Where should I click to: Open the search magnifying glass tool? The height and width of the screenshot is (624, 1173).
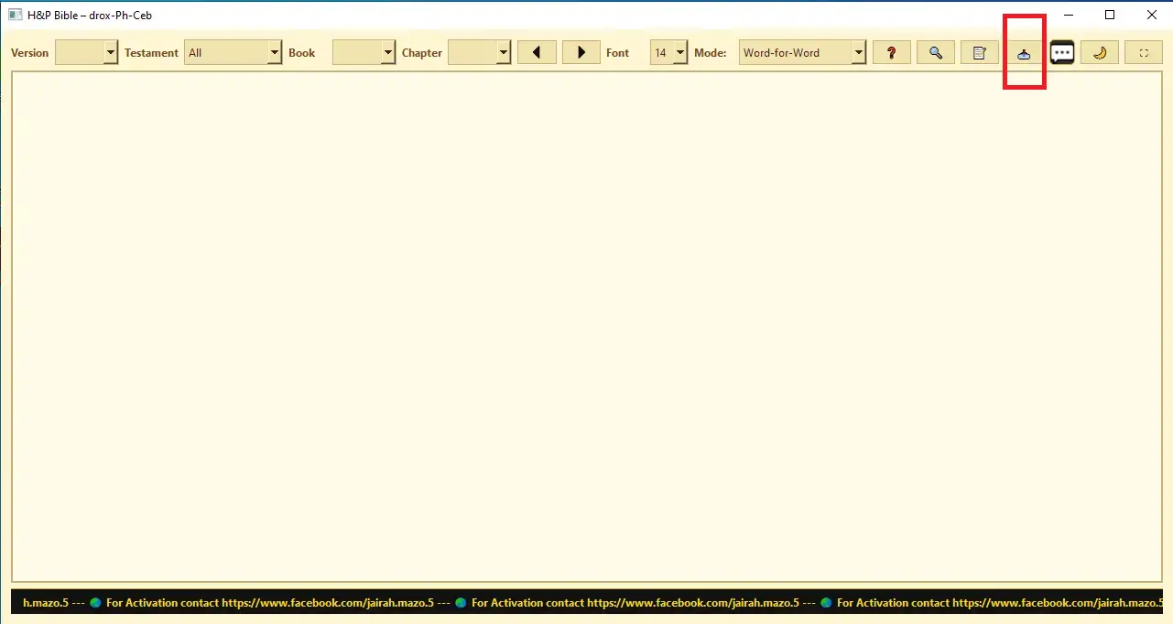(935, 53)
